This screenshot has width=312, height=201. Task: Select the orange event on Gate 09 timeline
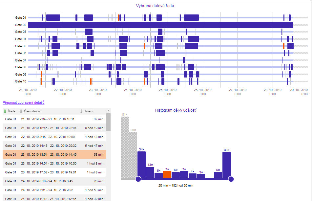coord(42,74)
